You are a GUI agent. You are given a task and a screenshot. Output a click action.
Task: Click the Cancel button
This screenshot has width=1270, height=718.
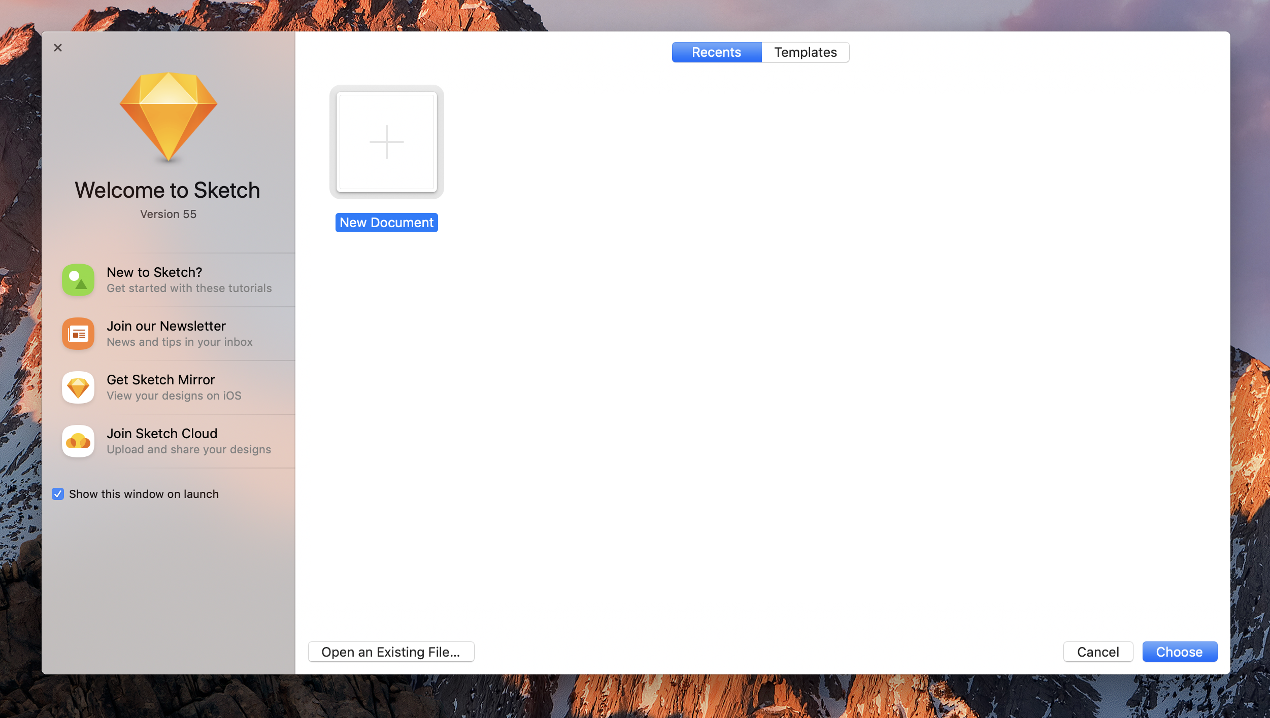pos(1098,652)
